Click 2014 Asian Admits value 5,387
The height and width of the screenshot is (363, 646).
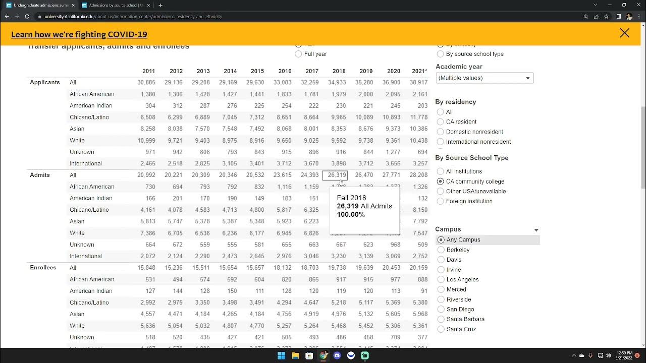229,221
